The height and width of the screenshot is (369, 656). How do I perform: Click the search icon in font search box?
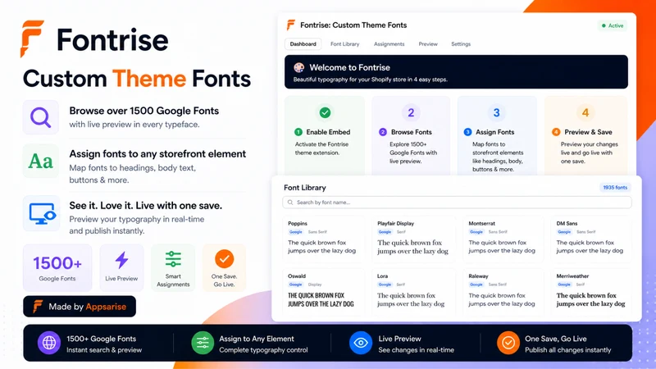click(290, 203)
